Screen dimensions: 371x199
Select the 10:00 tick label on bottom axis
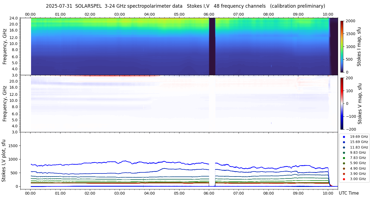click(x=328, y=193)
